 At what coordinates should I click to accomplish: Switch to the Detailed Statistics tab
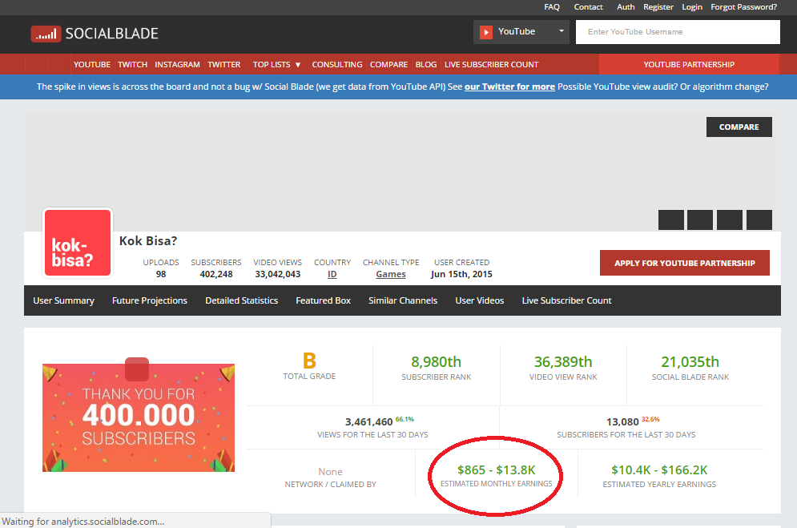pyautogui.click(x=241, y=300)
